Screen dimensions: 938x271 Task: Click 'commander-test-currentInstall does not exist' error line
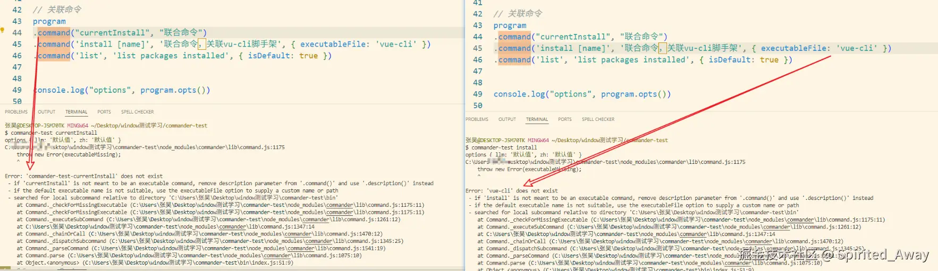(x=84, y=176)
